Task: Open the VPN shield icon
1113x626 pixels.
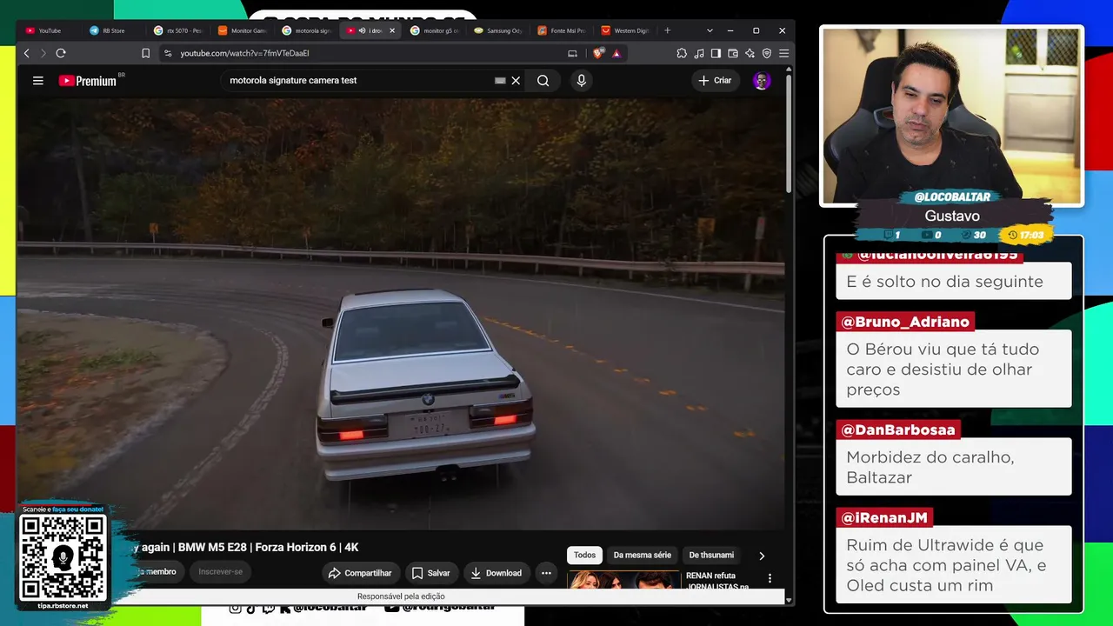Action: [x=767, y=53]
